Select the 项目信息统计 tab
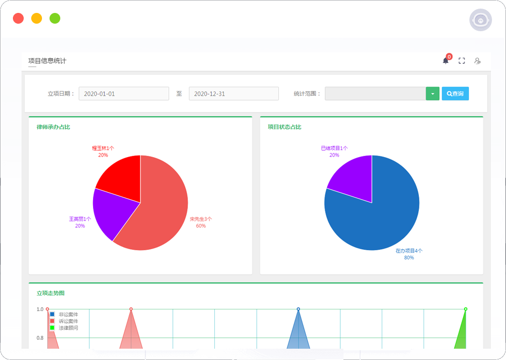Viewport: 506px width, 360px height. [47, 61]
